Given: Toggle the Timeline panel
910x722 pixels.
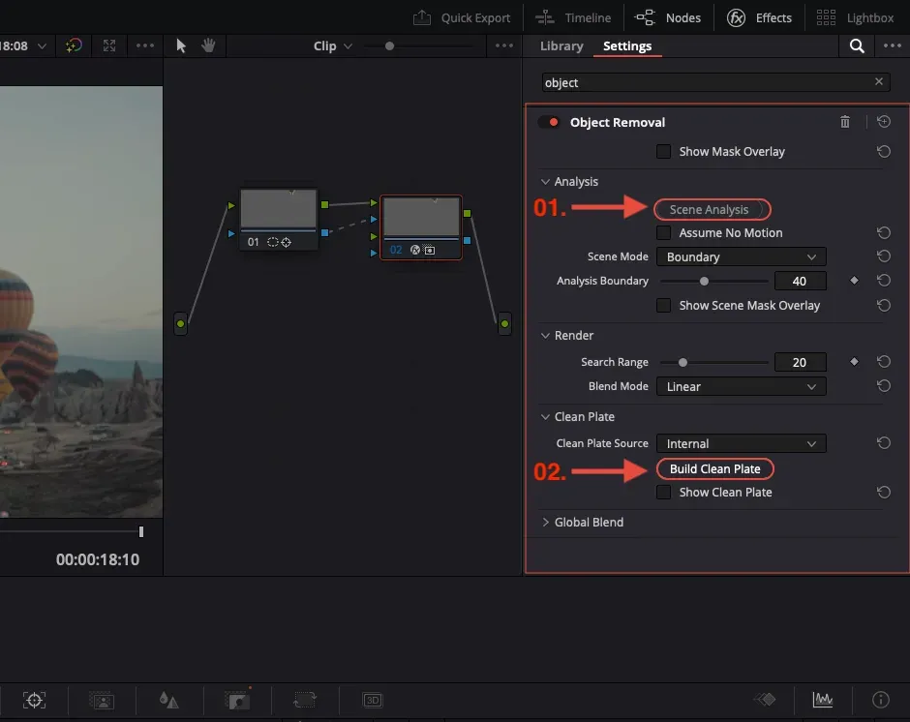Looking at the screenshot, I should 573,18.
